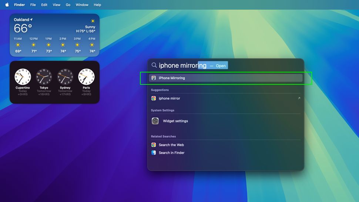Screen dimensions: 359x202
Task: Click the Chrome icon beside 'iphone mirror'
Action: 154,98
